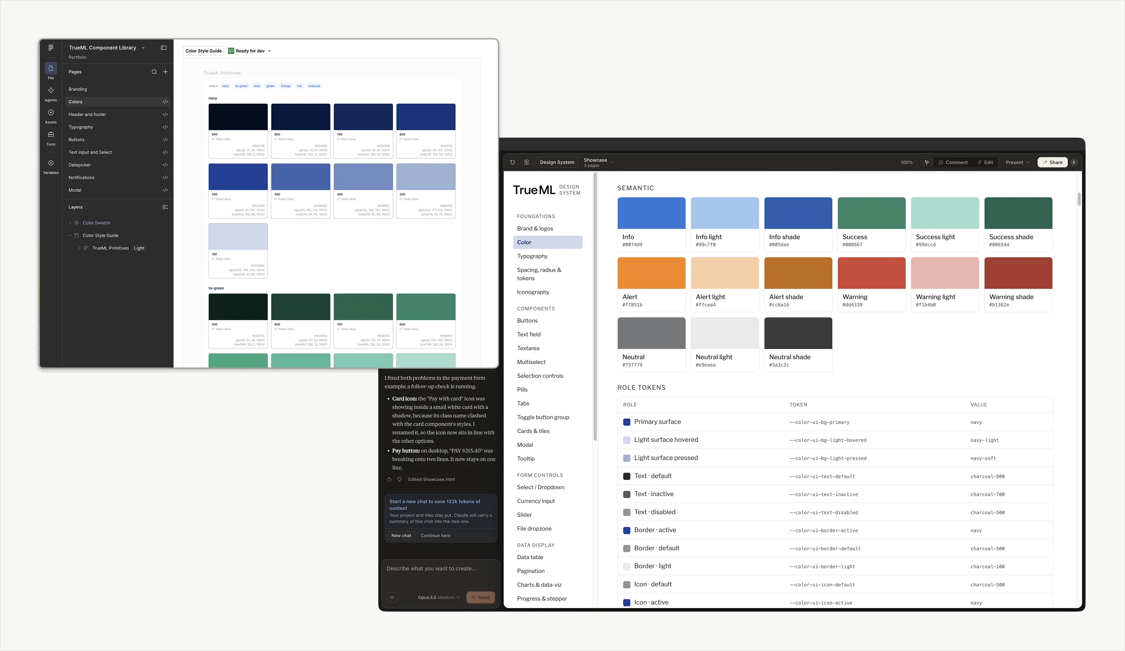Viewport: 1125px width, 651px height.
Task: Click the E user avatar
Action: (1074, 162)
